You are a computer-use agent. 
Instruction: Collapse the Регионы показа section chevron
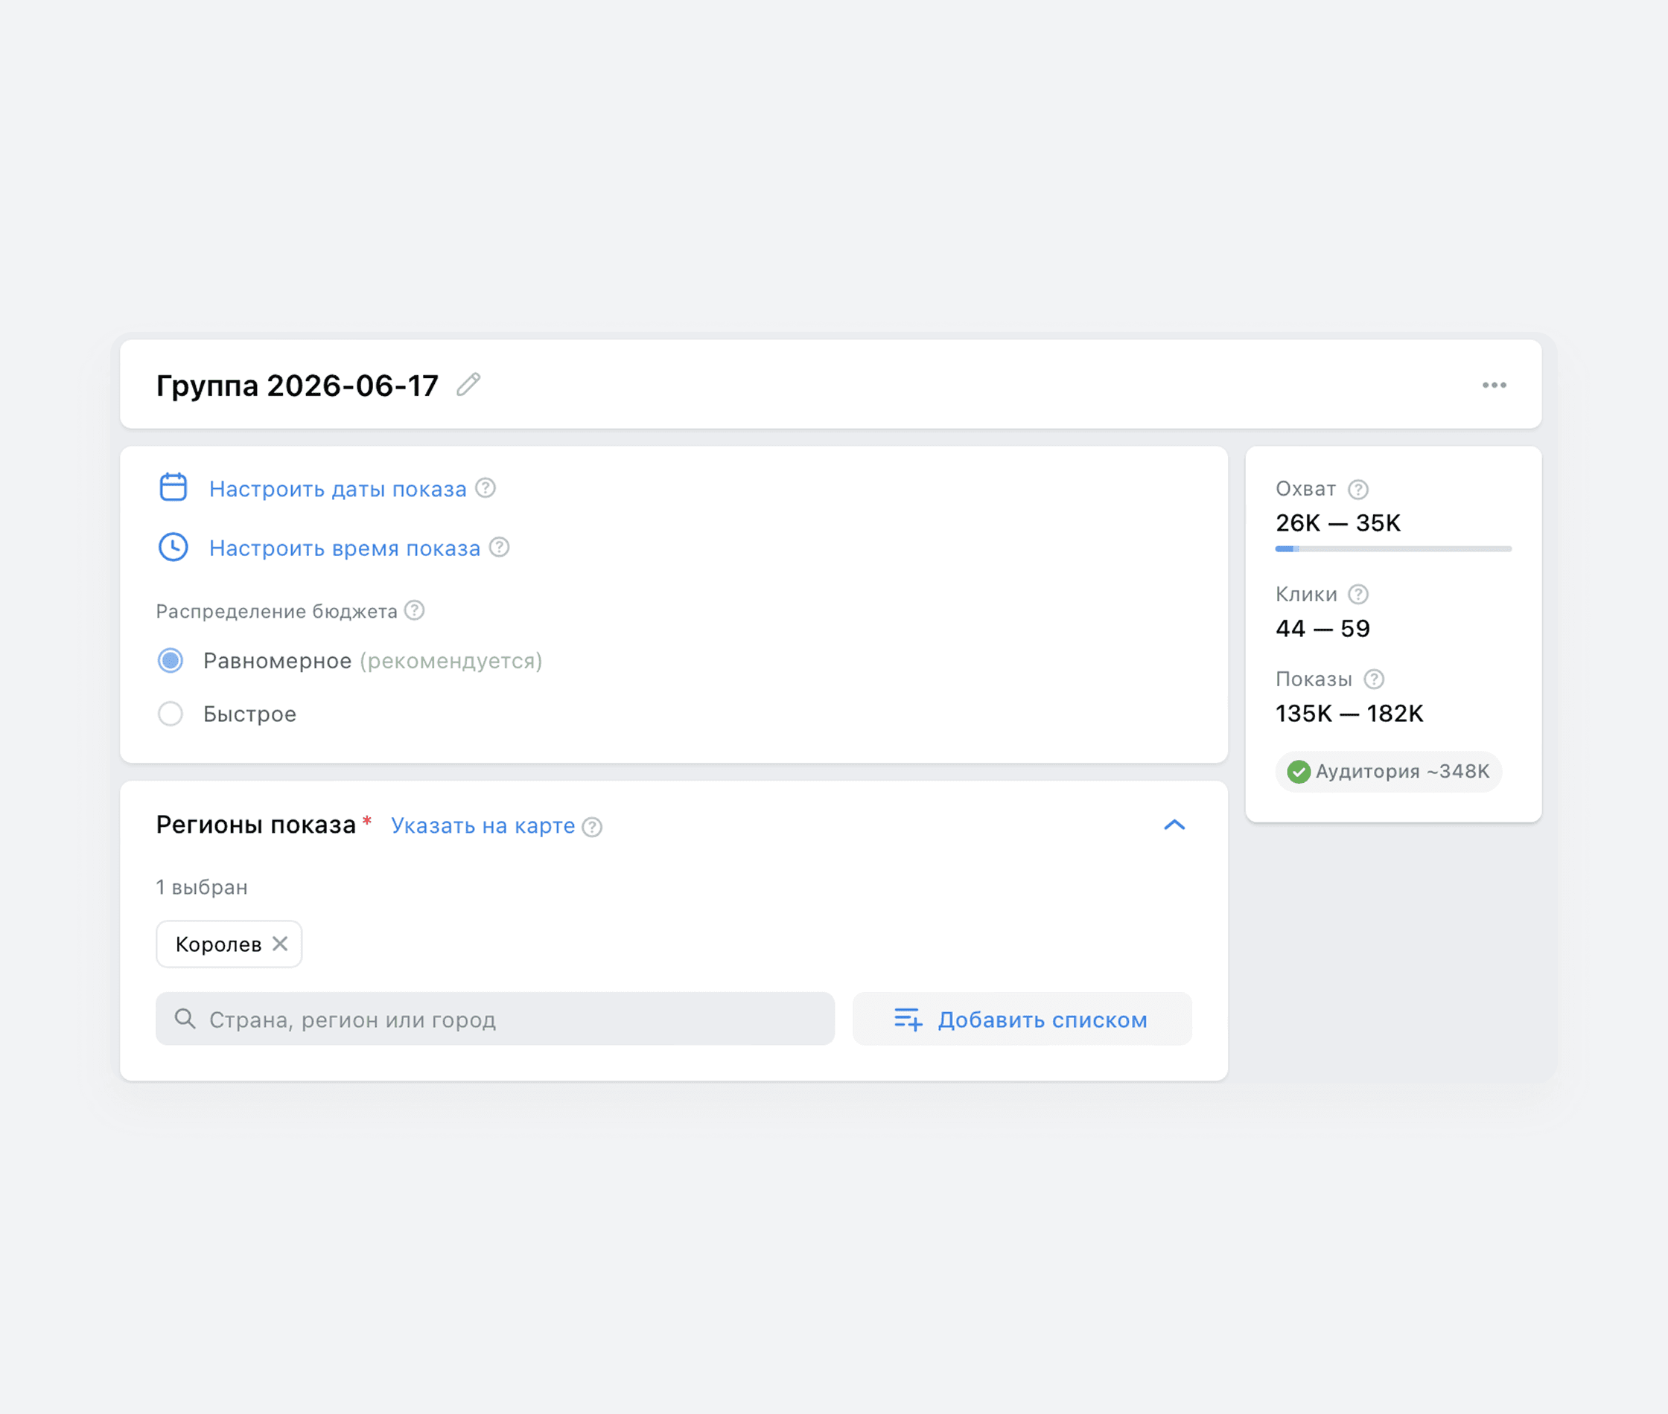click(1174, 825)
